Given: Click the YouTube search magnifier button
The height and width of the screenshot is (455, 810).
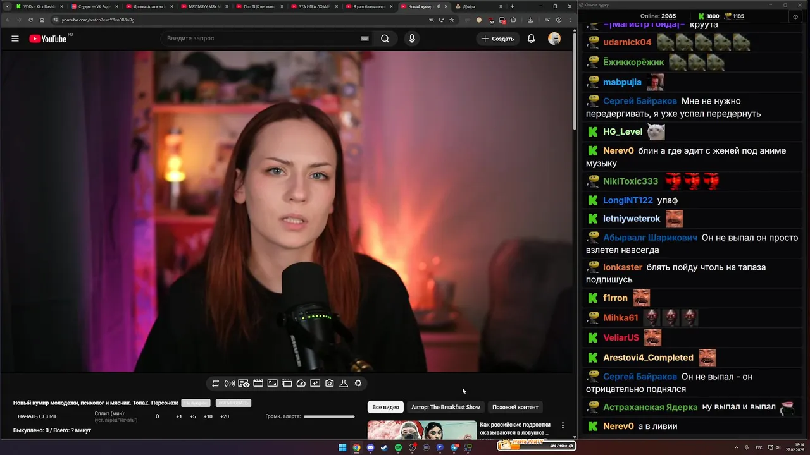Looking at the screenshot, I should pyautogui.click(x=385, y=39).
